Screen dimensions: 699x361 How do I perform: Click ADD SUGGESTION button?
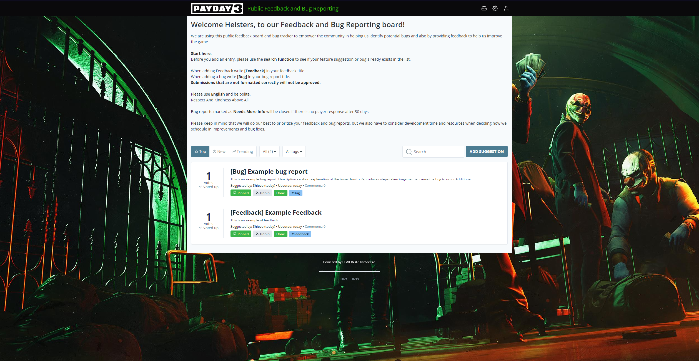(x=486, y=151)
